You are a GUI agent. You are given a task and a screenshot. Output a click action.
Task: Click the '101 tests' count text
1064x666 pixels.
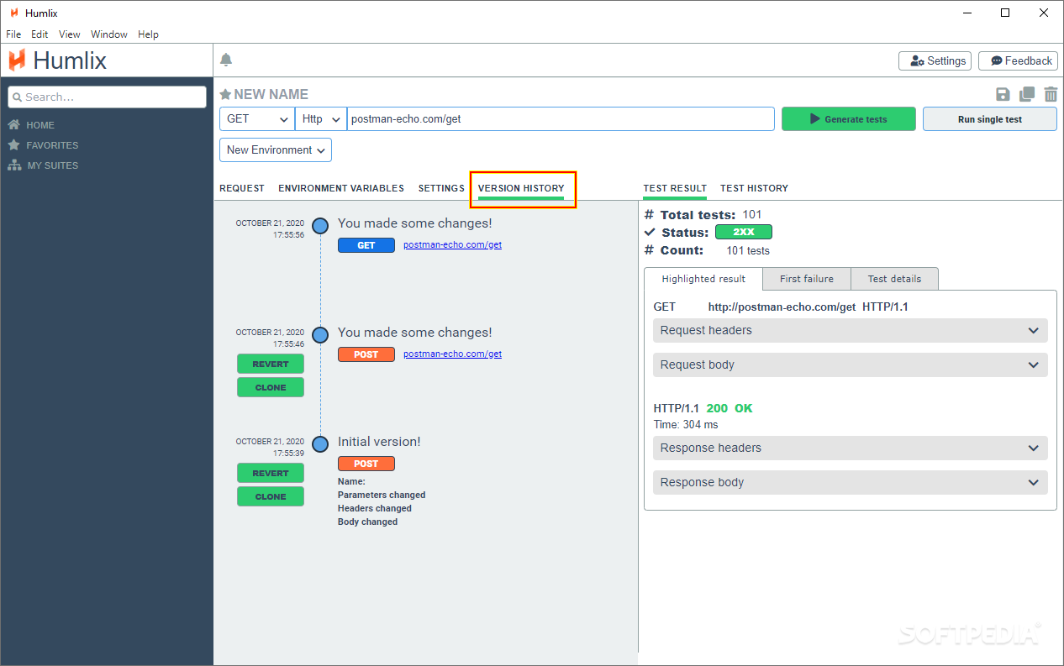tap(748, 250)
